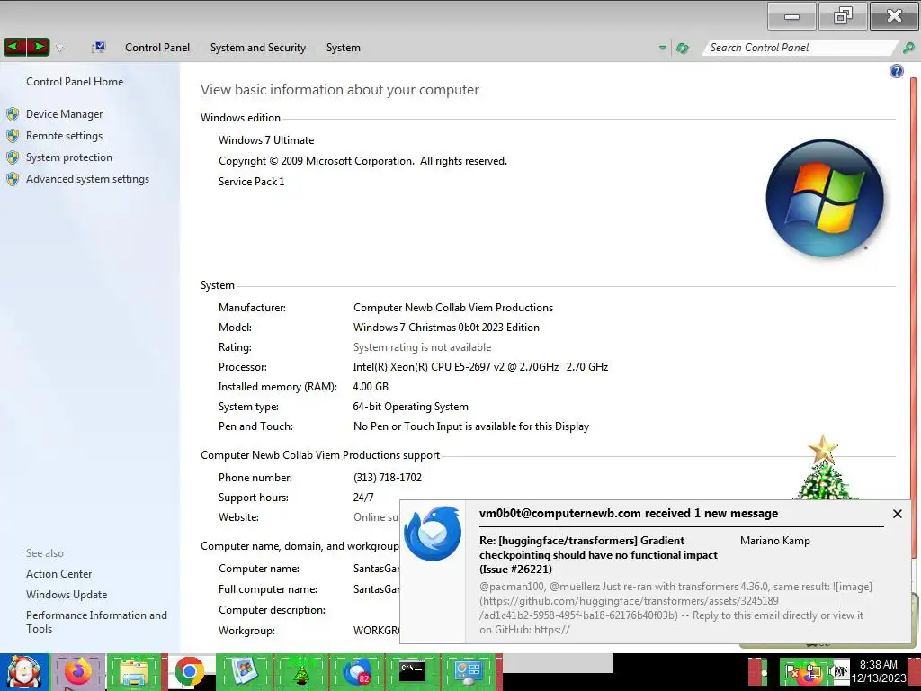Screen dimensions: 921x691
Task: Focus the Search Control Panel field
Action: point(799,48)
